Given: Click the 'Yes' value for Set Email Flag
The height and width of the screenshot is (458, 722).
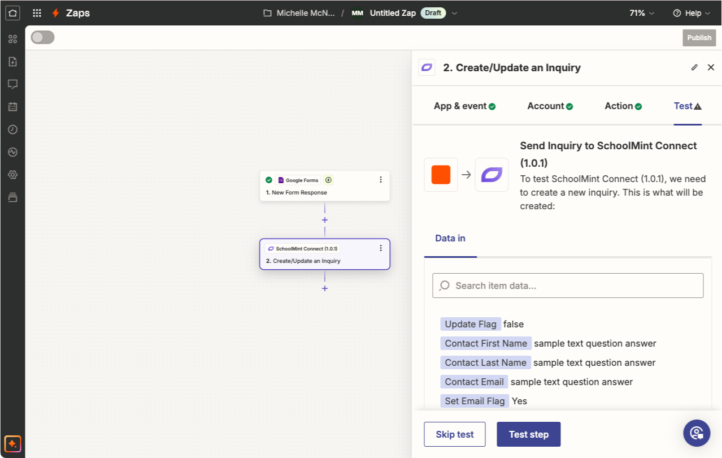Looking at the screenshot, I should click(x=519, y=401).
